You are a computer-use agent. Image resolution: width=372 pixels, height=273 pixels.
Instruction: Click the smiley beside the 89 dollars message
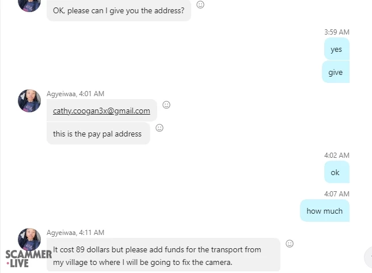click(290, 244)
